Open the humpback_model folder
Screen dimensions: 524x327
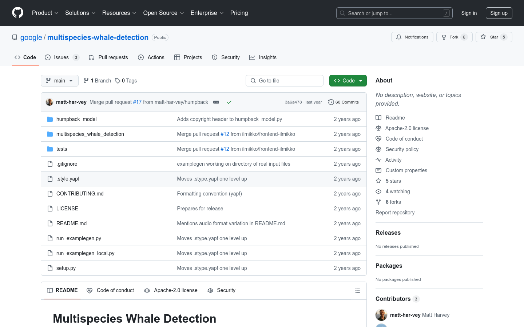pos(76,119)
